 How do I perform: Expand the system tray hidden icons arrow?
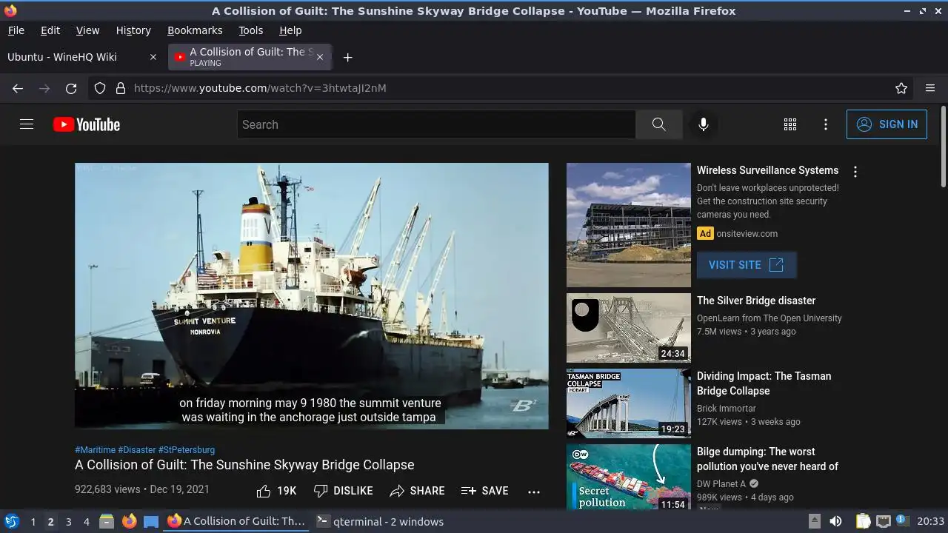tap(814, 521)
